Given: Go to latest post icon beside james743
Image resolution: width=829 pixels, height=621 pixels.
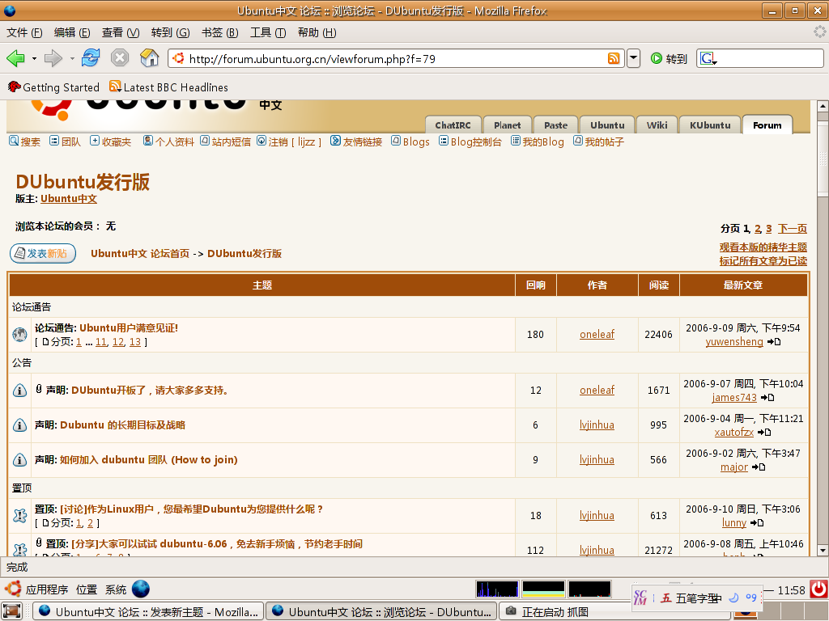Looking at the screenshot, I should (x=767, y=398).
